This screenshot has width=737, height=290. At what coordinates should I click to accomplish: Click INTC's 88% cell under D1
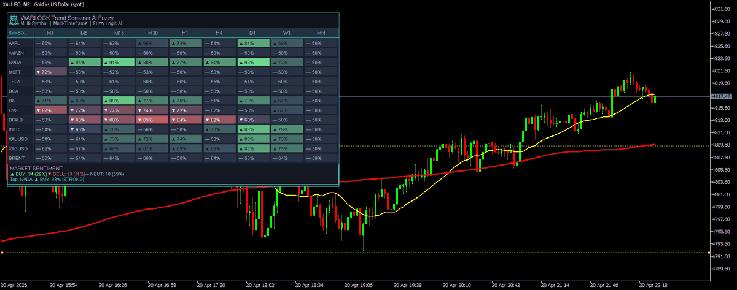click(x=253, y=129)
